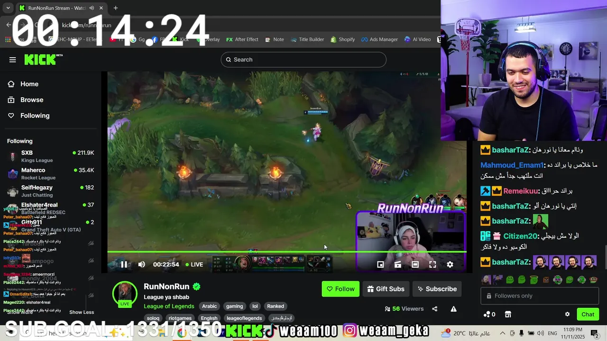Viewport: 607px width, 341px height.
Task: Send message with green Chat button
Action: (588, 314)
